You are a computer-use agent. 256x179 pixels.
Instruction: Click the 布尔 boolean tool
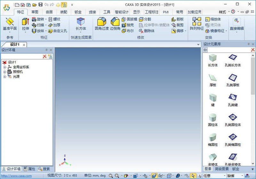pos(128,31)
